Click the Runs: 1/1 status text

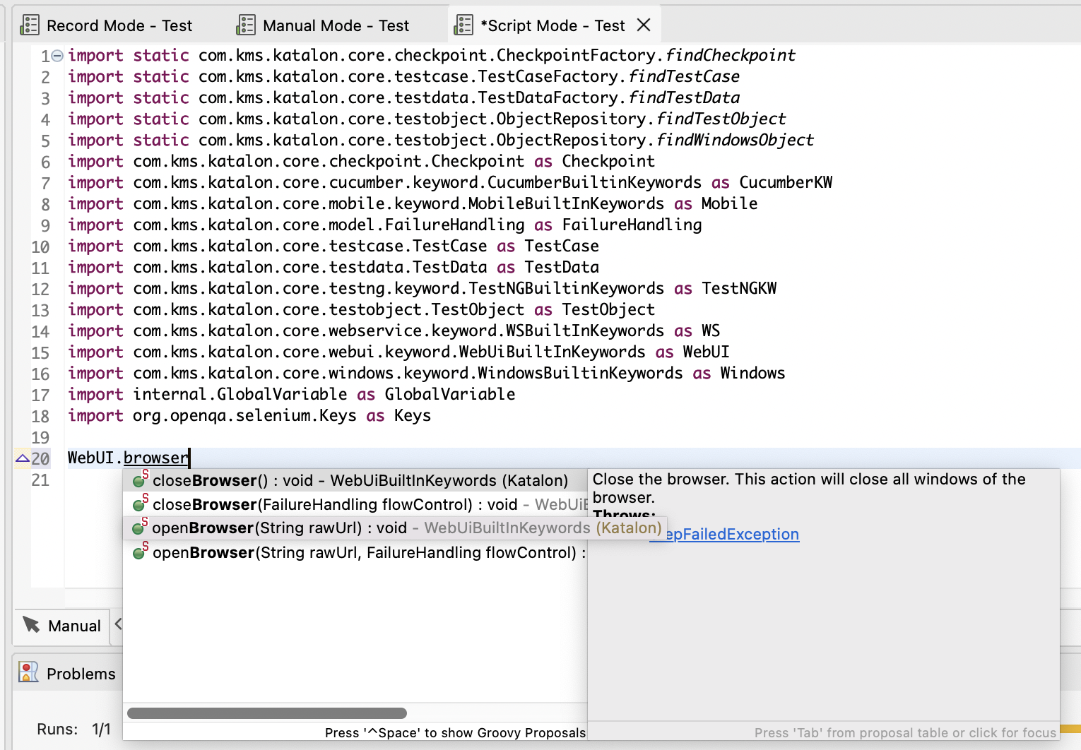74,730
